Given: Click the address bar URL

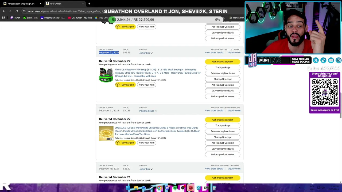Looking at the screenshot, I should point(65,11).
